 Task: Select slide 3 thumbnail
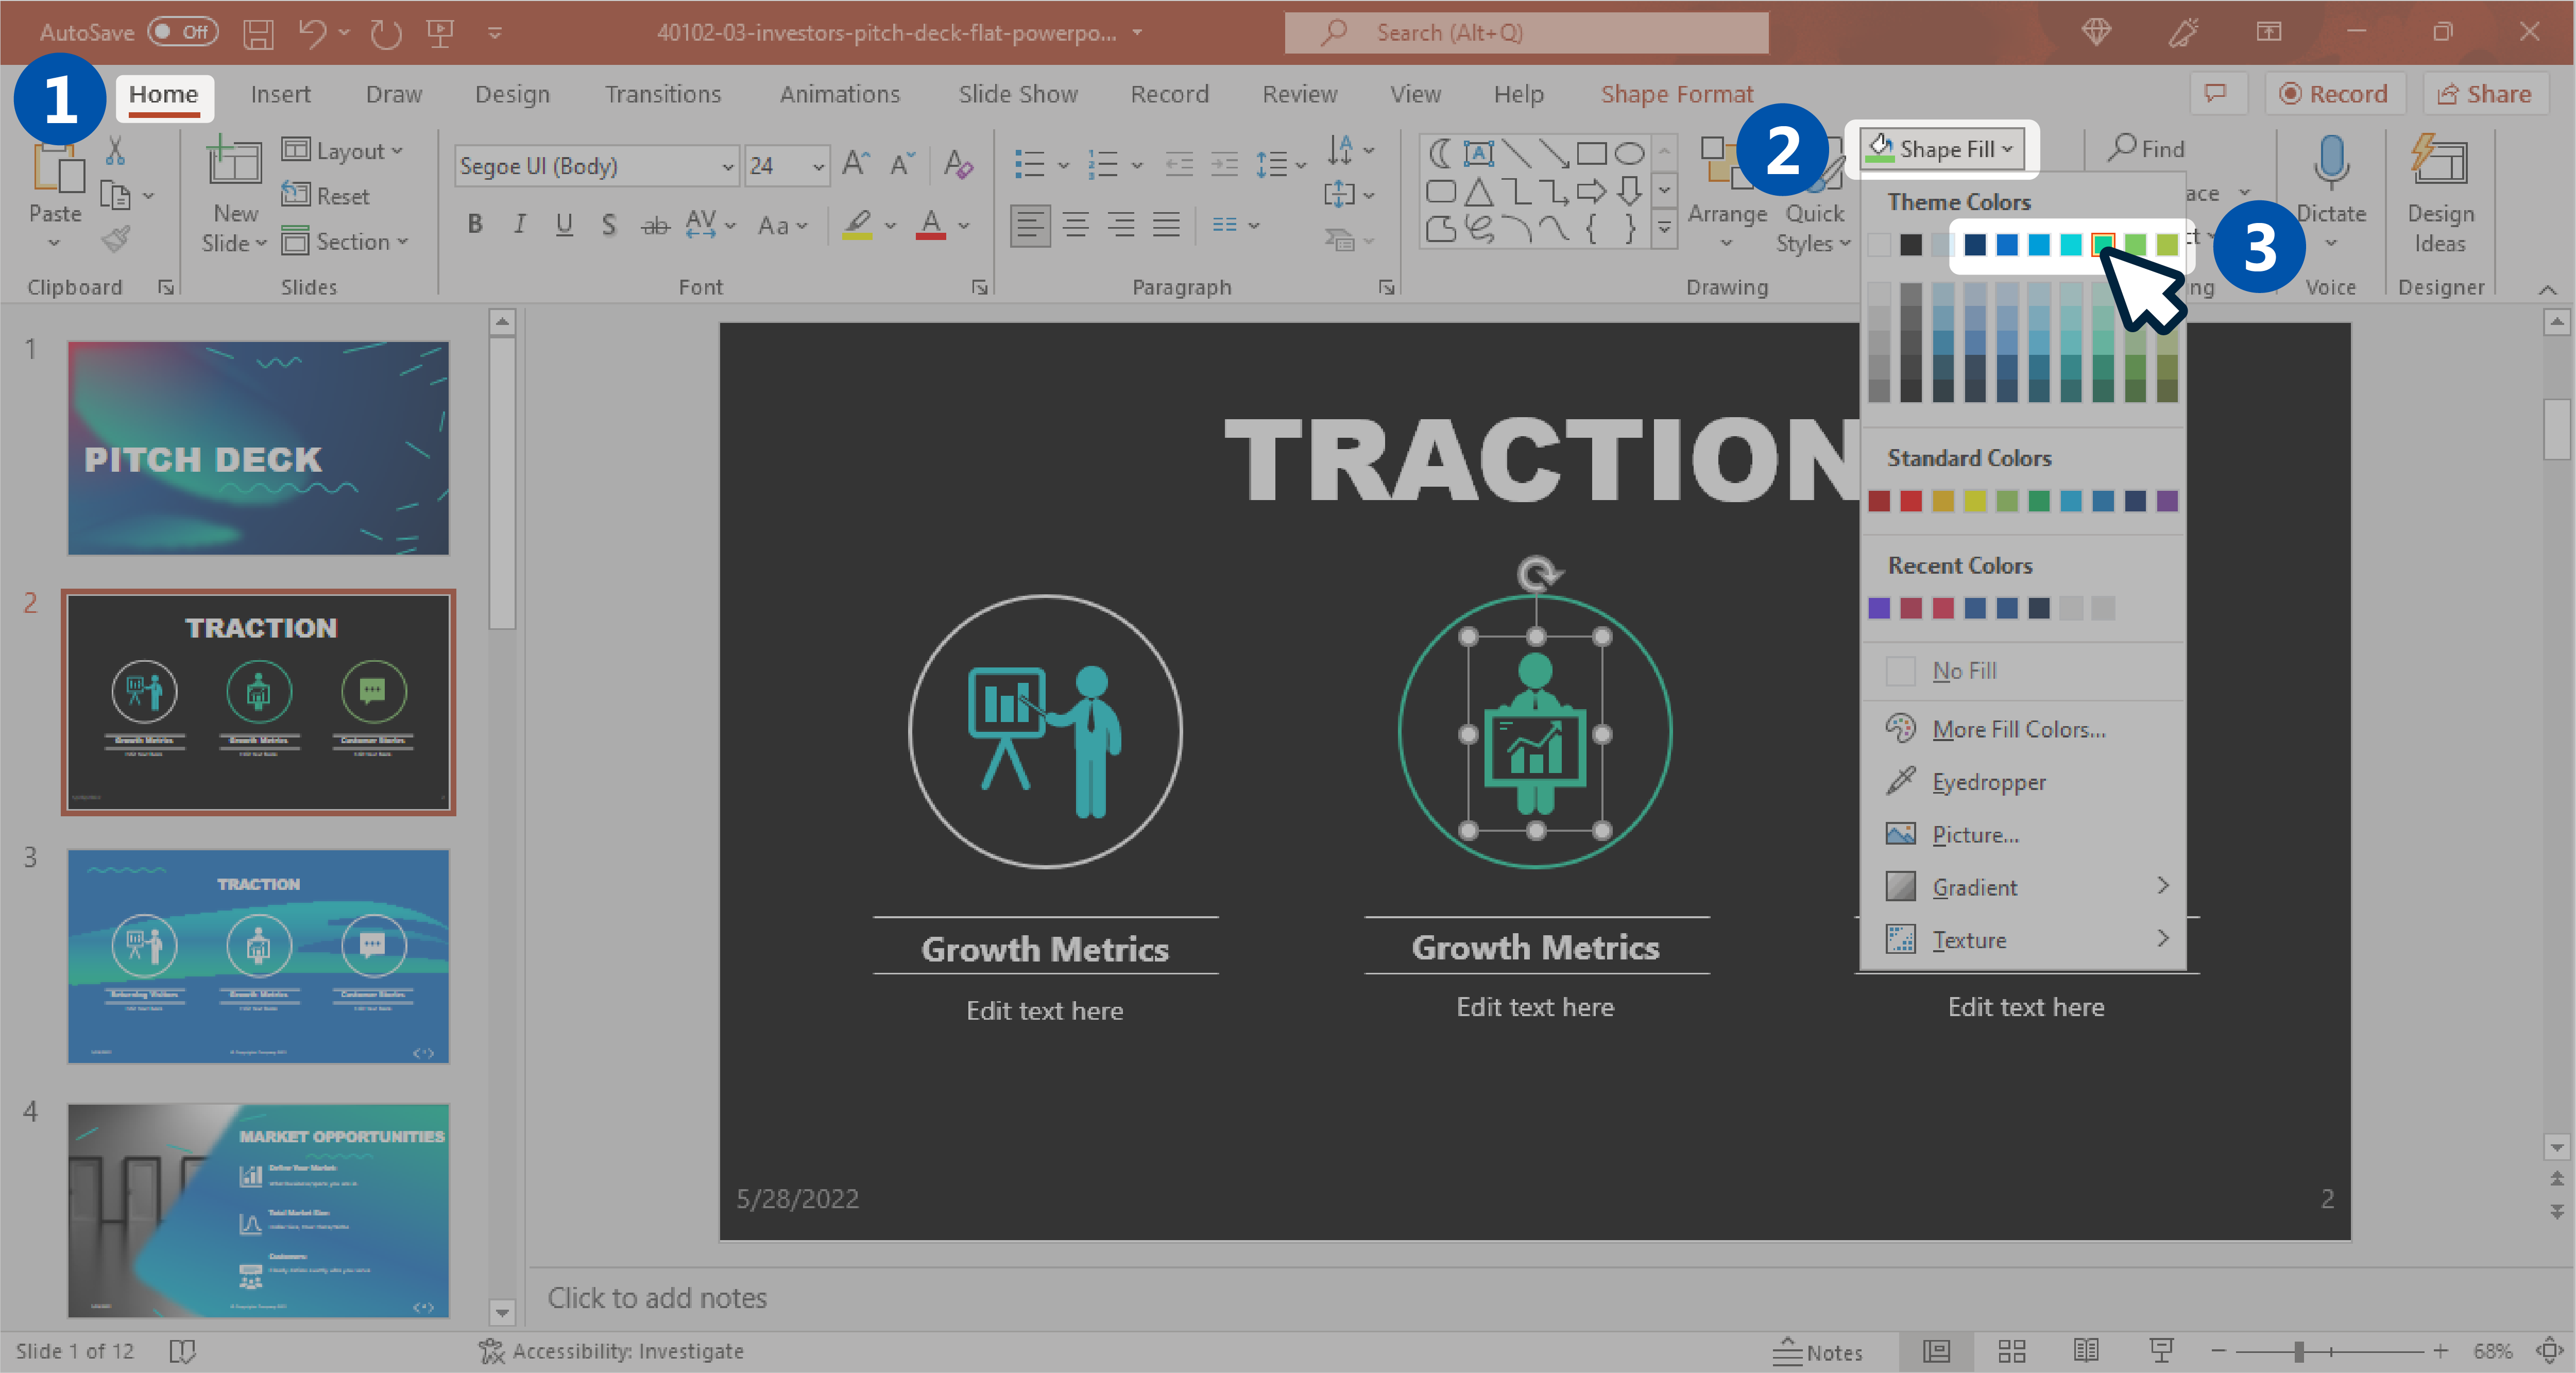click(258, 956)
